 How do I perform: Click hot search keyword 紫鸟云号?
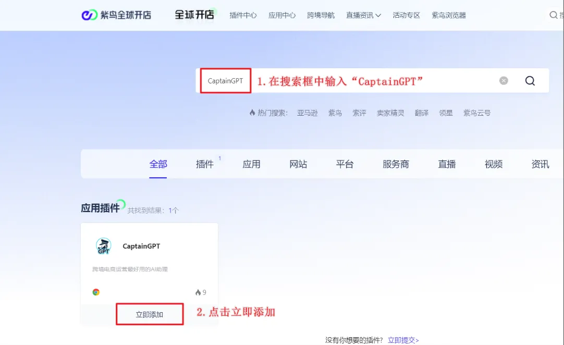coord(477,113)
